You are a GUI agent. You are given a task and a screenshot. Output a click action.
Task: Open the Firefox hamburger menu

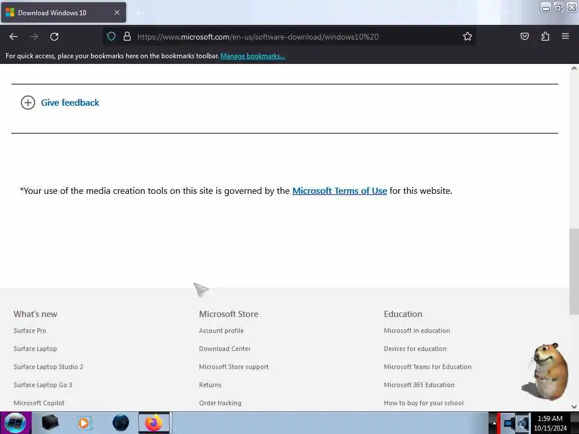click(x=565, y=36)
